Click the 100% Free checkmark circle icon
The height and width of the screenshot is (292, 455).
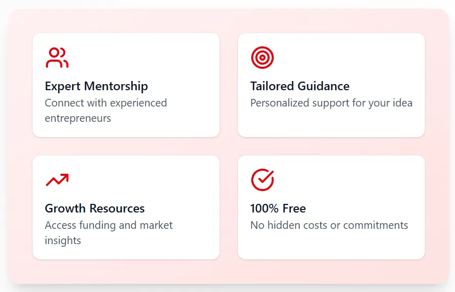click(x=262, y=180)
